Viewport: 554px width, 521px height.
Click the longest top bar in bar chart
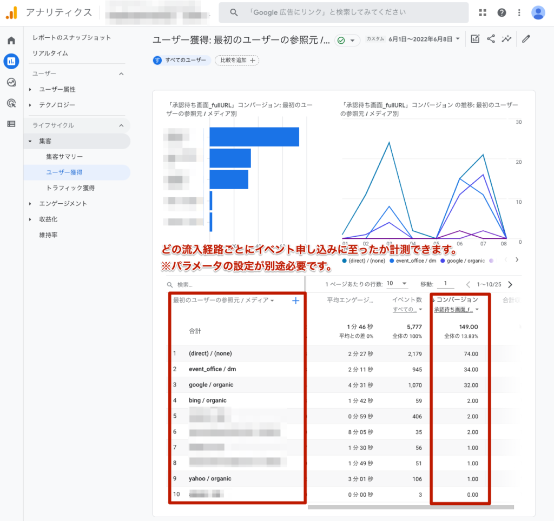pyautogui.click(x=254, y=137)
